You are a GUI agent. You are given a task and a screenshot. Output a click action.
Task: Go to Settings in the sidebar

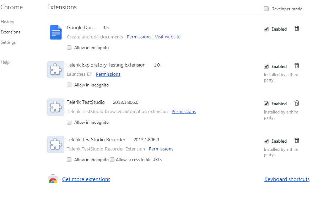[x=8, y=42]
